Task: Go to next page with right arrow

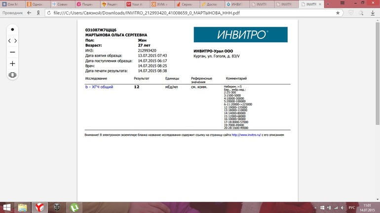Action: [16, 41]
